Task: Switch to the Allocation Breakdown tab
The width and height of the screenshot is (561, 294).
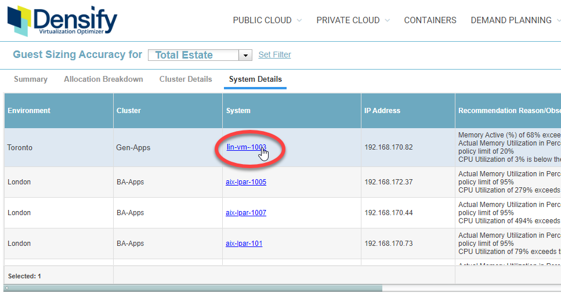Action: pos(103,79)
